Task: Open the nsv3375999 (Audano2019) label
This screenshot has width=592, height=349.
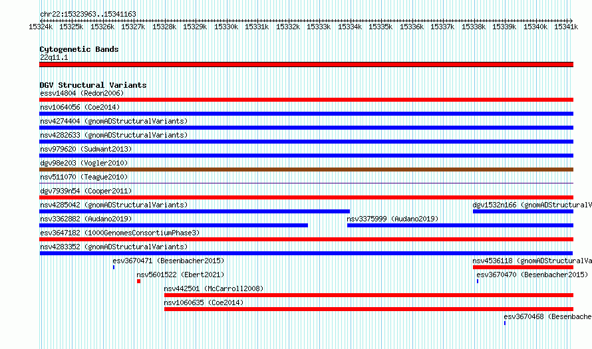Action: [x=392, y=219]
